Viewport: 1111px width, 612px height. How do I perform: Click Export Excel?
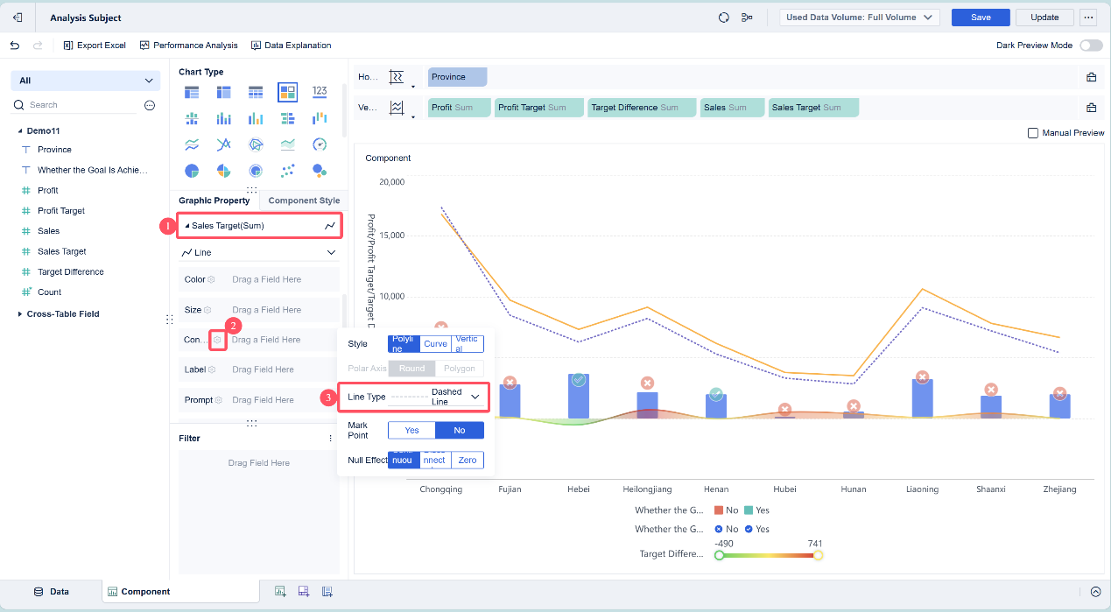(95, 46)
